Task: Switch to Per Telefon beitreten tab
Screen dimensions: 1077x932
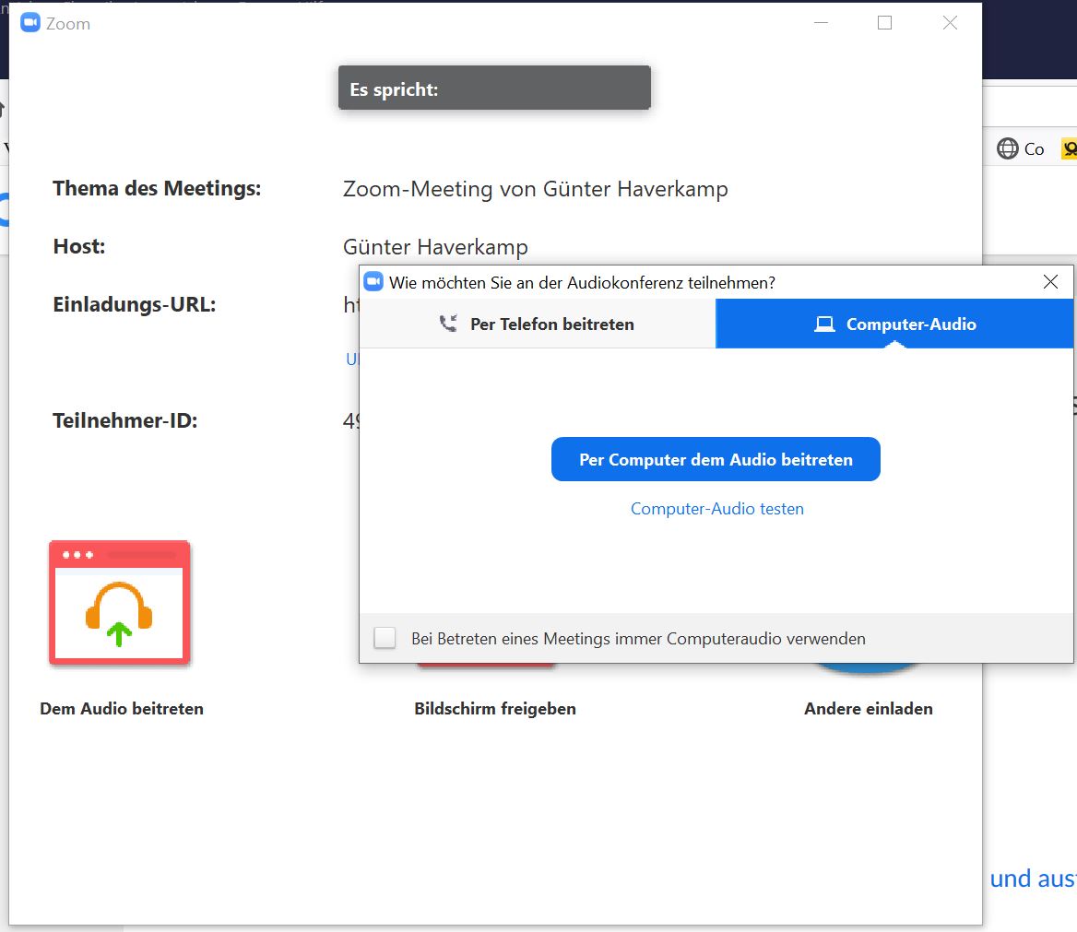Action: click(538, 324)
